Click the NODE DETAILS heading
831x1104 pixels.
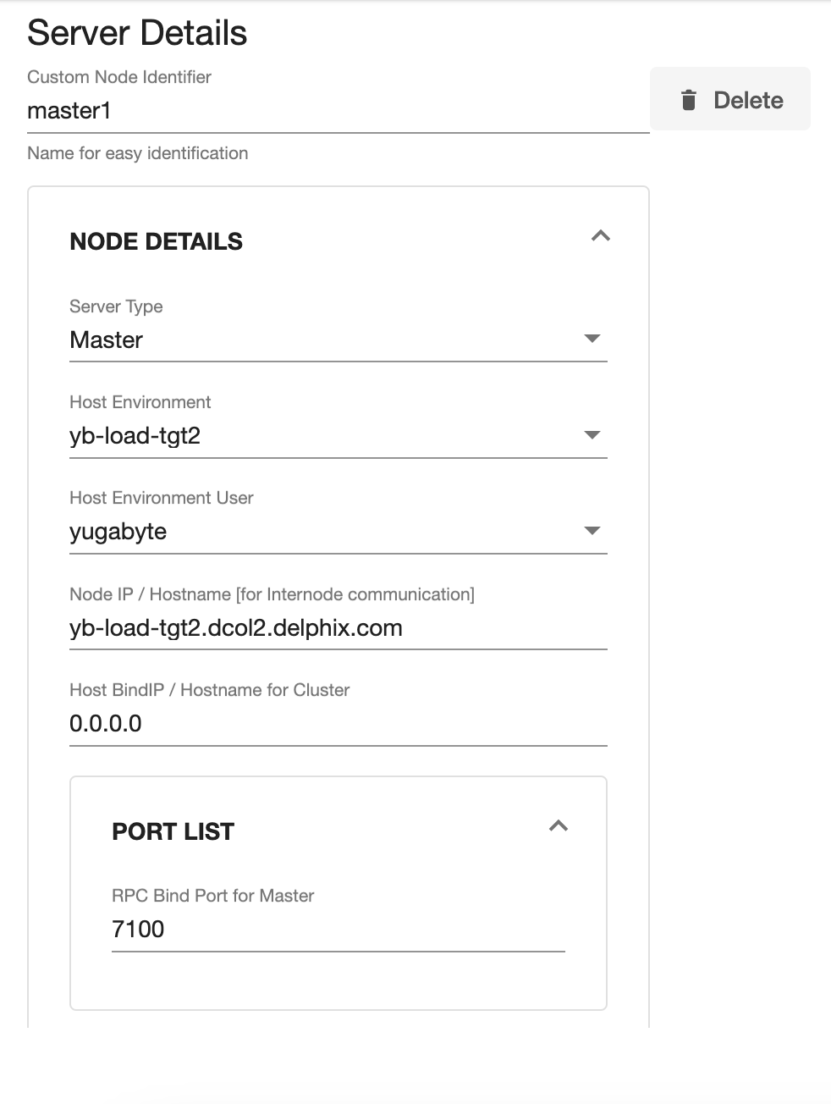(x=157, y=242)
